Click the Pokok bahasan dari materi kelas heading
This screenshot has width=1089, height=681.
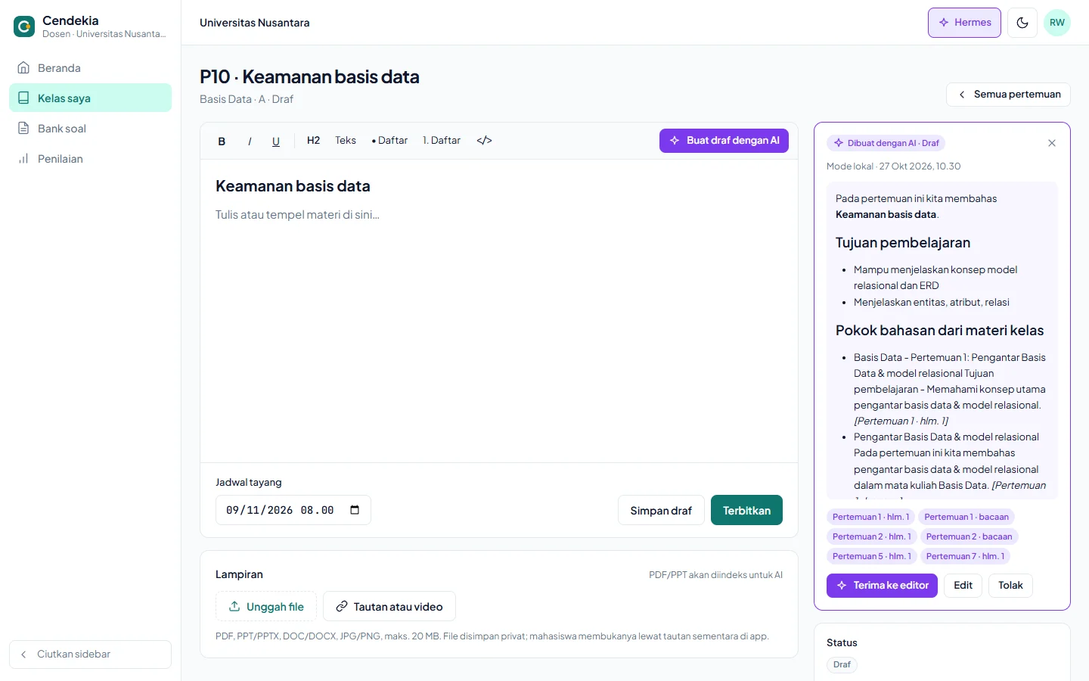(939, 331)
